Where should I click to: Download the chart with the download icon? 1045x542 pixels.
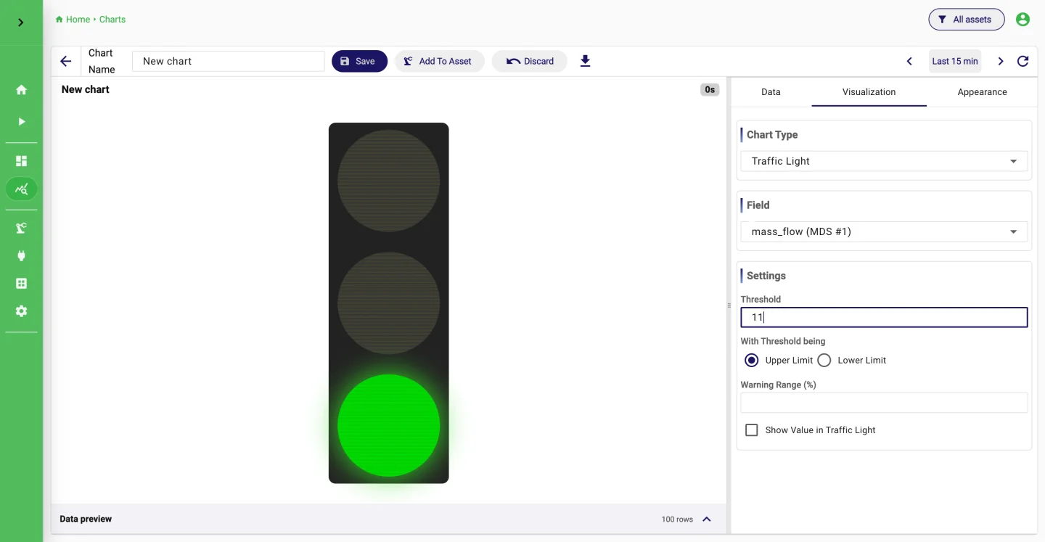(586, 62)
